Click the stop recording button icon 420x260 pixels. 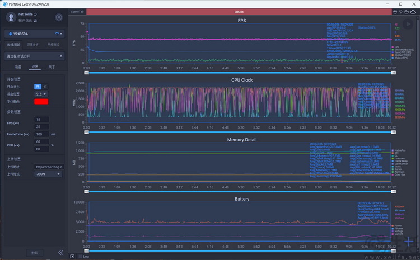pos(59,17)
